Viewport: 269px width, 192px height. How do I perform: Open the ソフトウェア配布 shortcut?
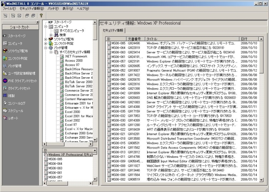coord(15,51)
